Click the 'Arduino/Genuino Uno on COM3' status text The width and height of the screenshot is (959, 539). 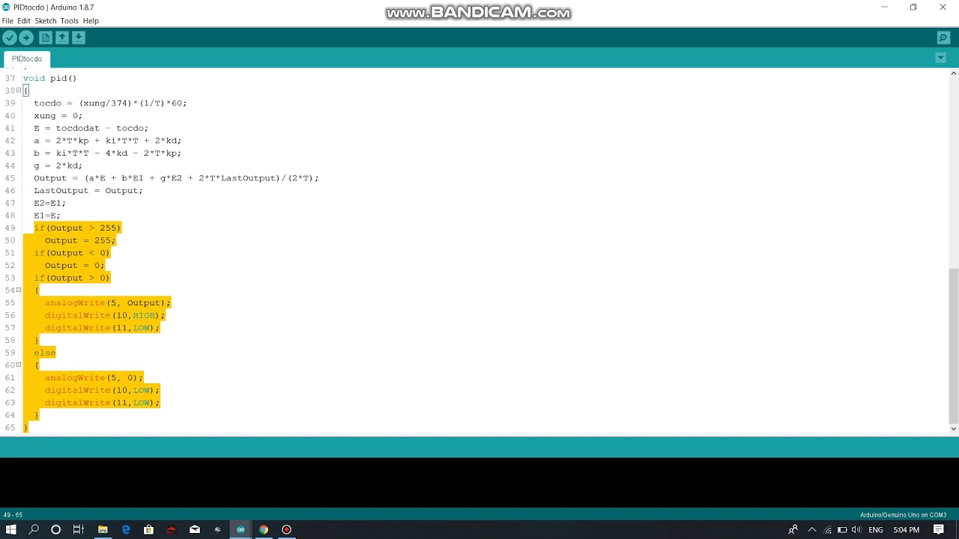(903, 515)
